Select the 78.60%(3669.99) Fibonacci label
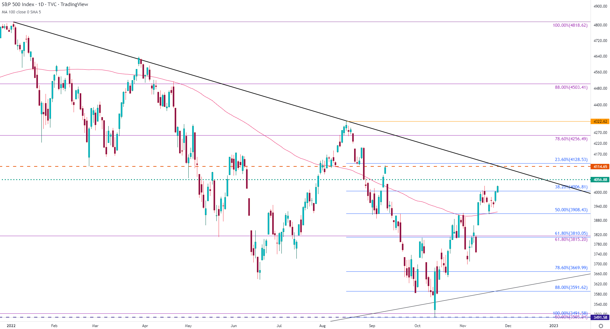The image size is (610, 329). pyautogui.click(x=571, y=268)
